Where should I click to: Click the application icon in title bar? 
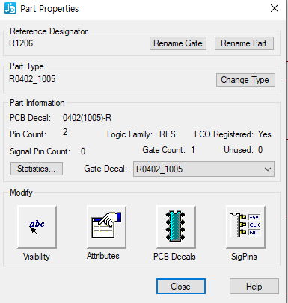pos(10,8)
